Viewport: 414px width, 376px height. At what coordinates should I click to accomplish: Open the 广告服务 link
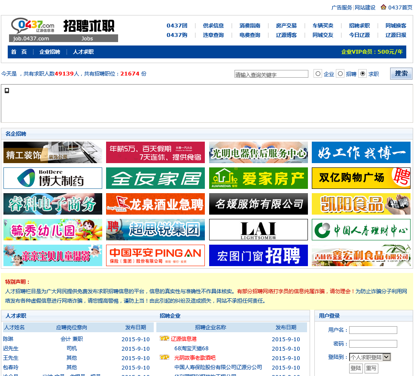click(342, 7)
